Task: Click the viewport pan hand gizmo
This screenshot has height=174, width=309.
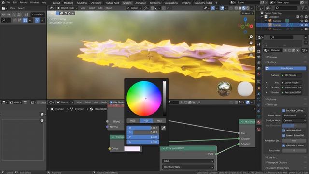Action: (251, 43)
